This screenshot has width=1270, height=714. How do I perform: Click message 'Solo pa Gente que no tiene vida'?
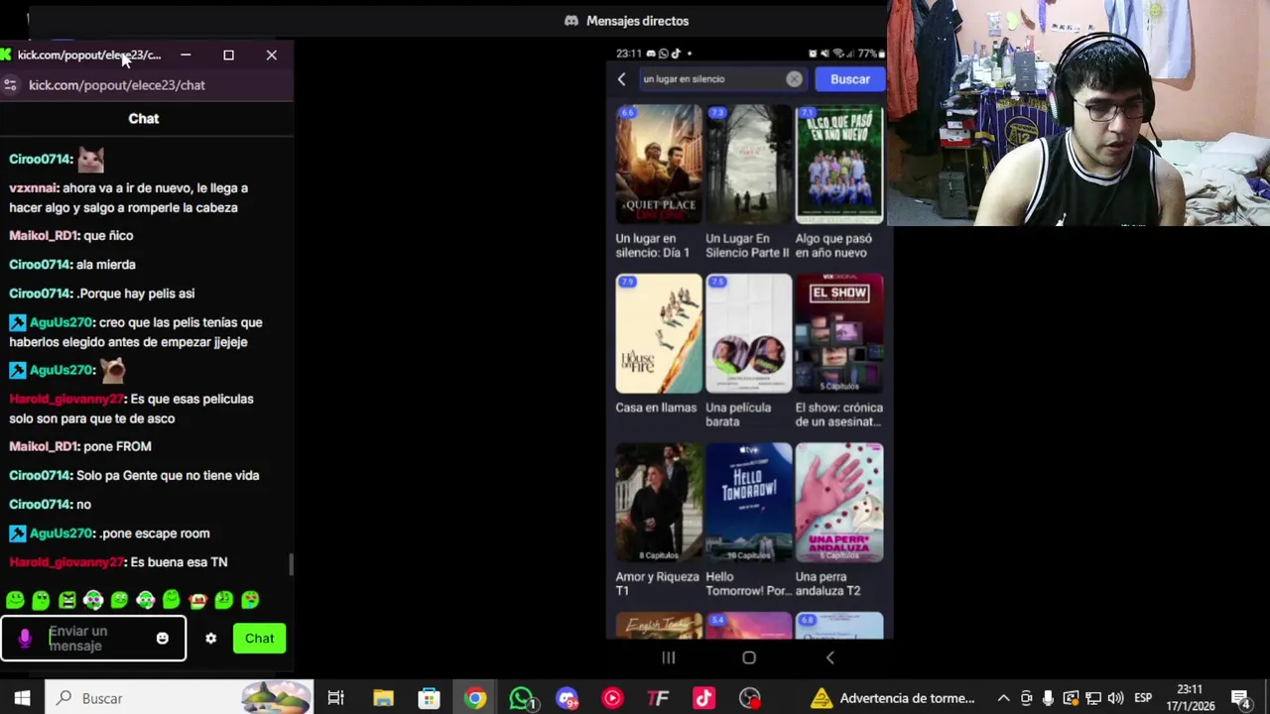168,476
